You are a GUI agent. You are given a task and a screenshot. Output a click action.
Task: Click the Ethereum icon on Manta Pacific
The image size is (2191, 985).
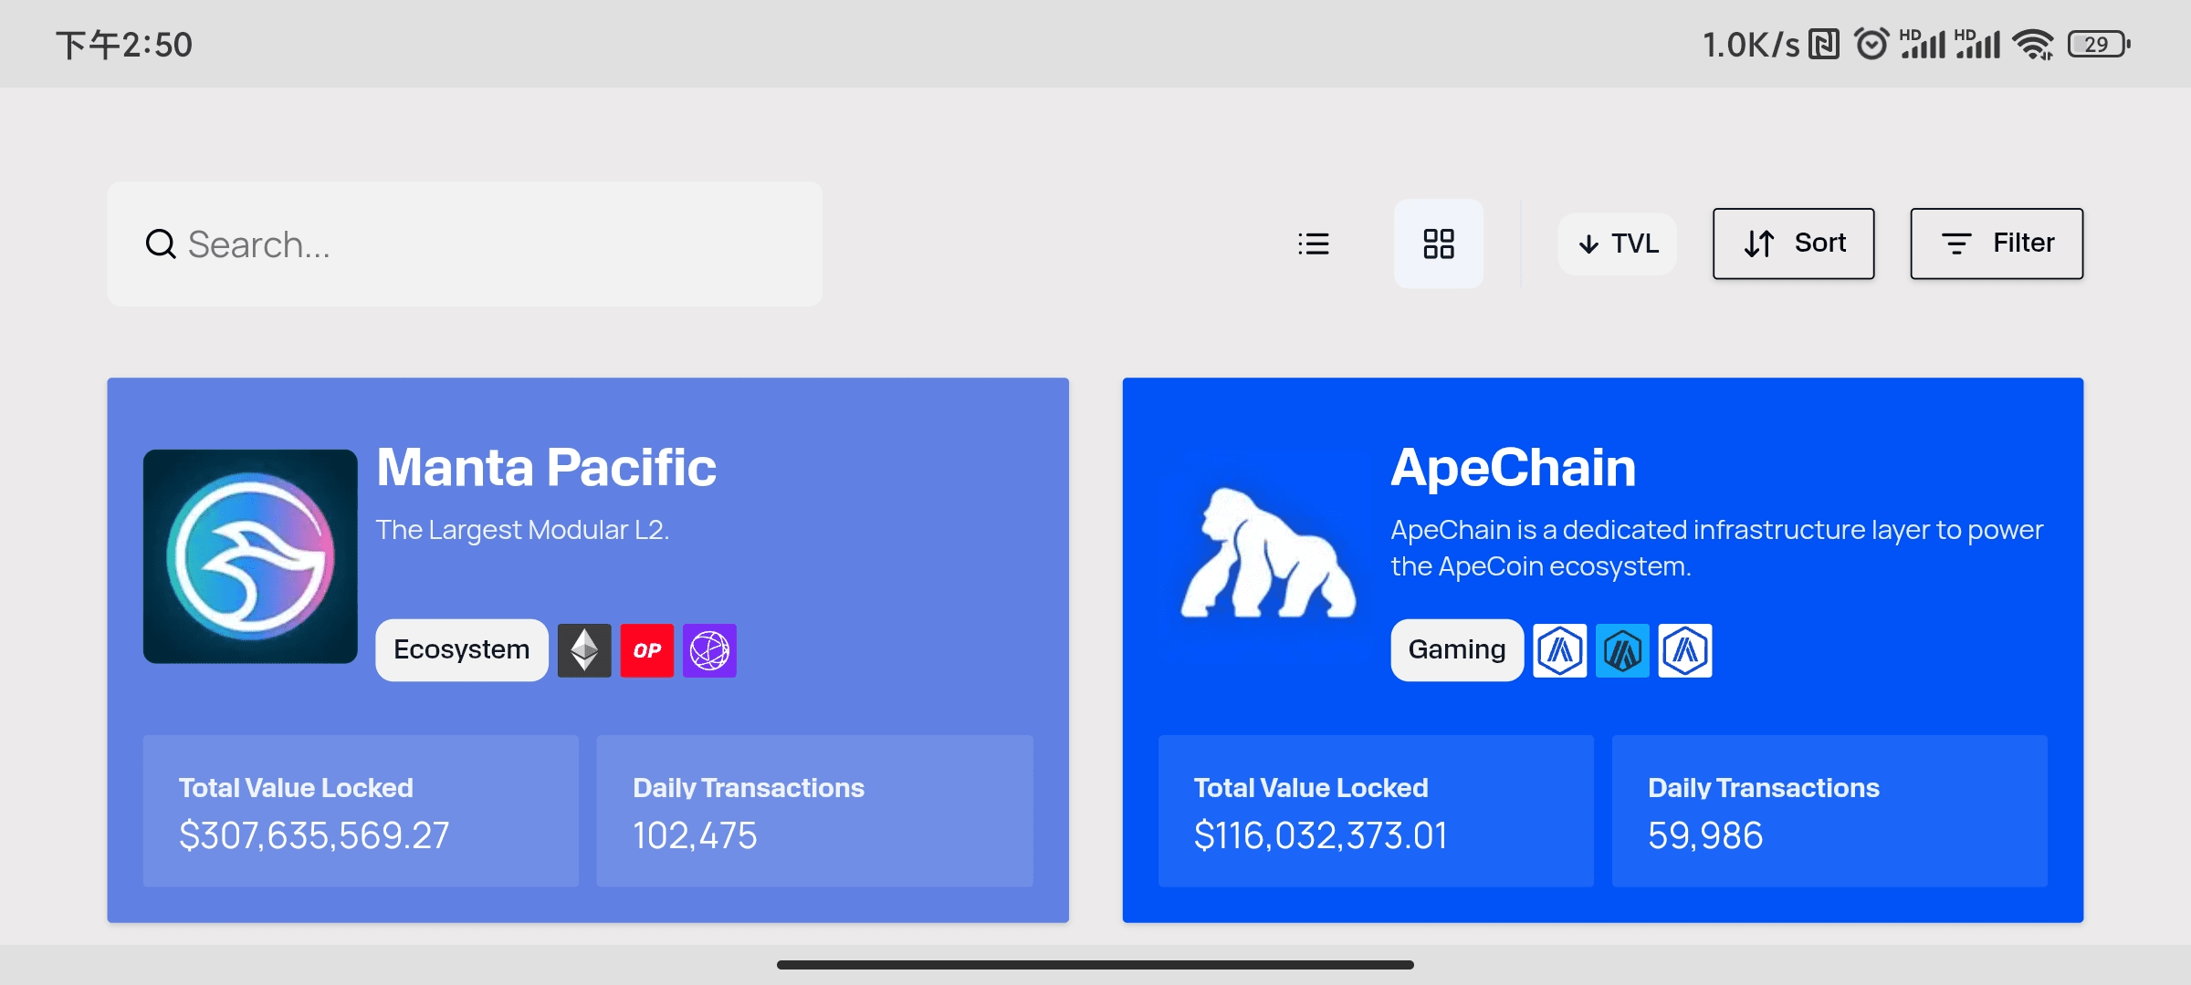coord(584,650)
